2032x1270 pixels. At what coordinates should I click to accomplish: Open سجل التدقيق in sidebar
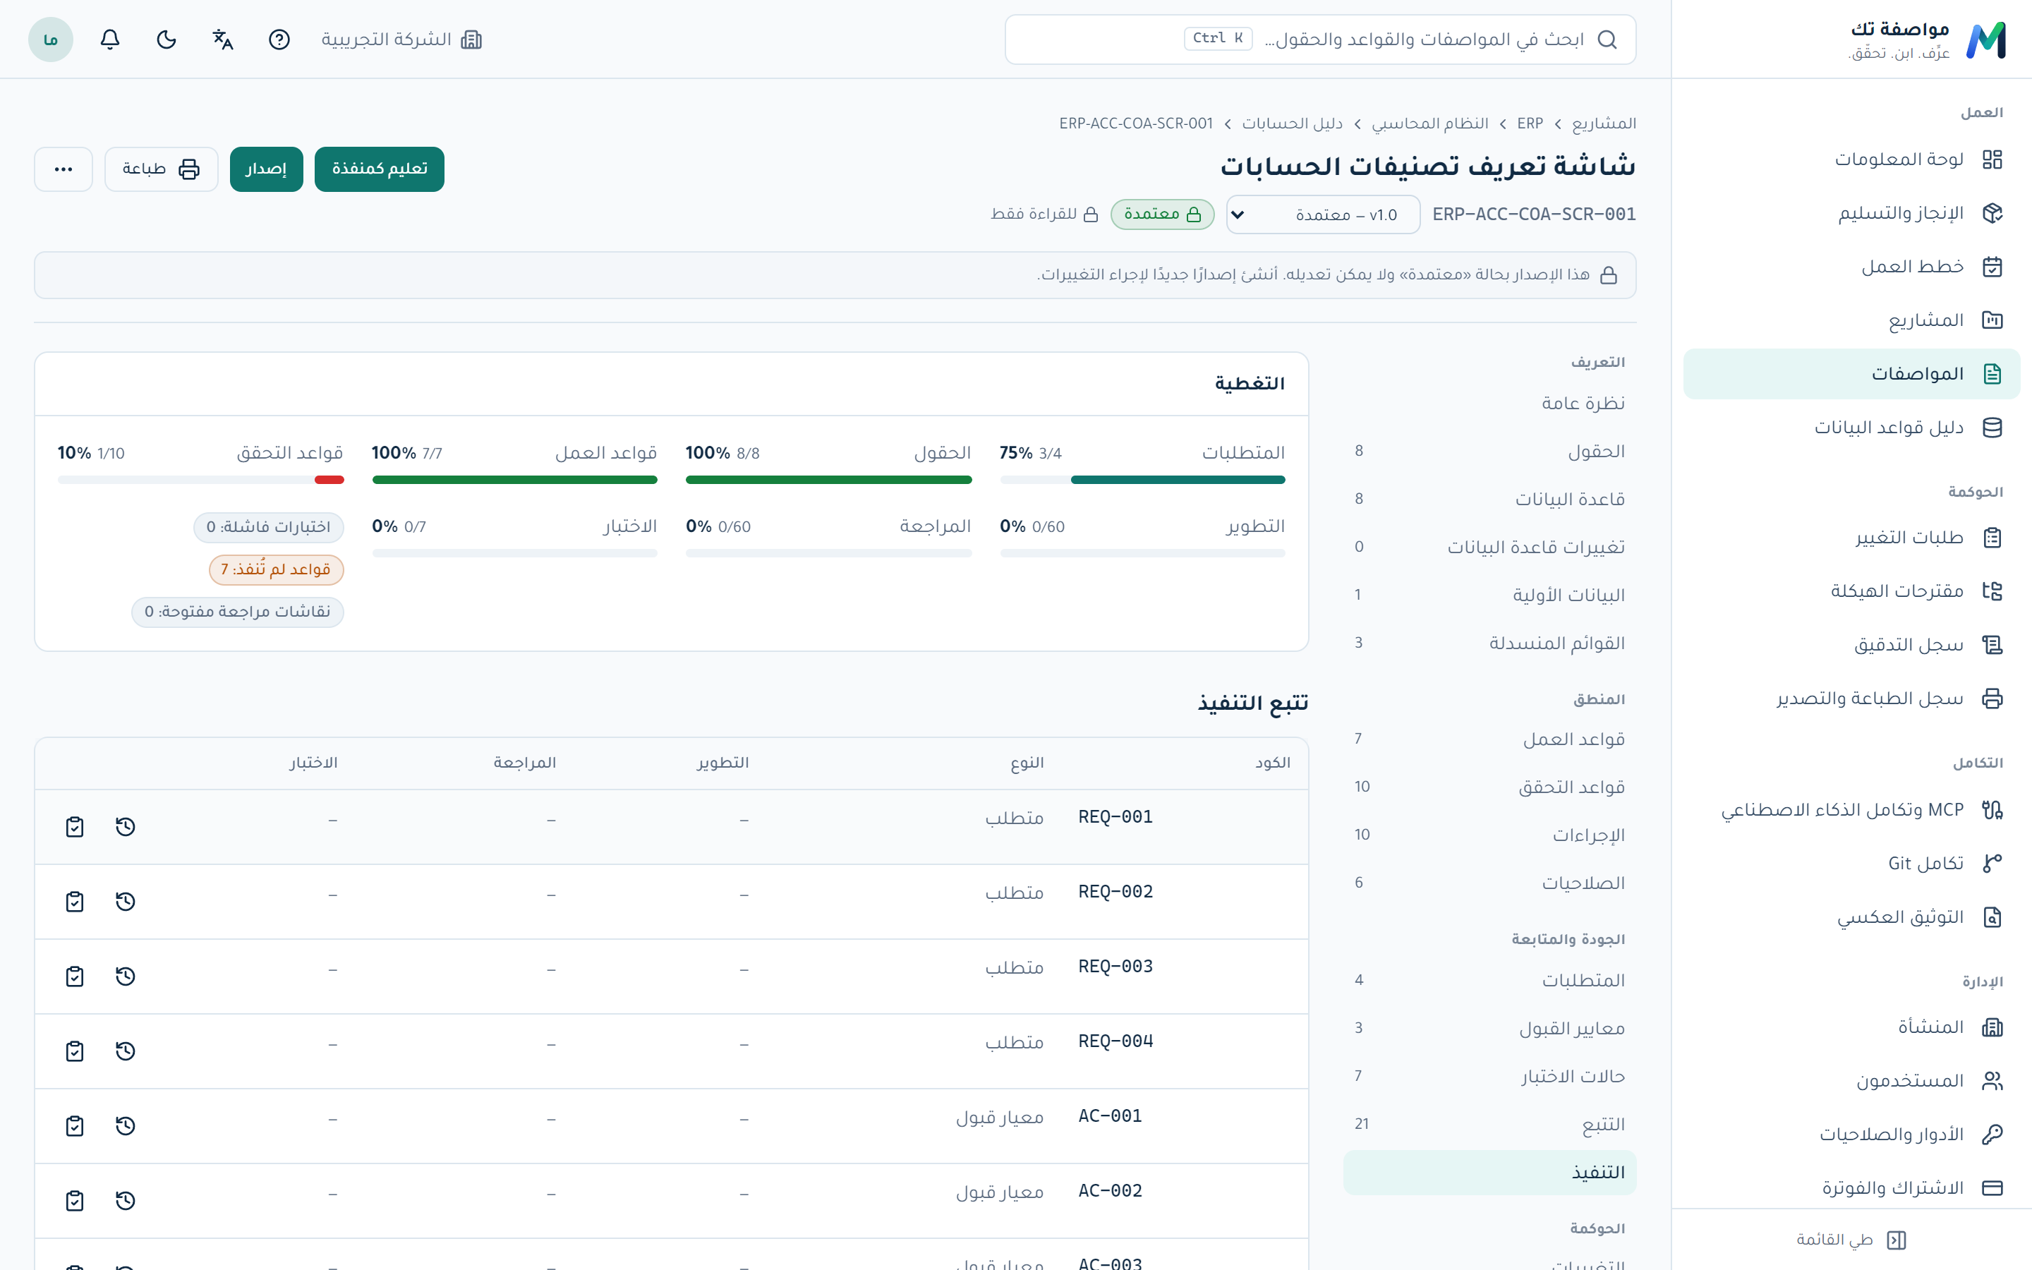[1851, 645]
